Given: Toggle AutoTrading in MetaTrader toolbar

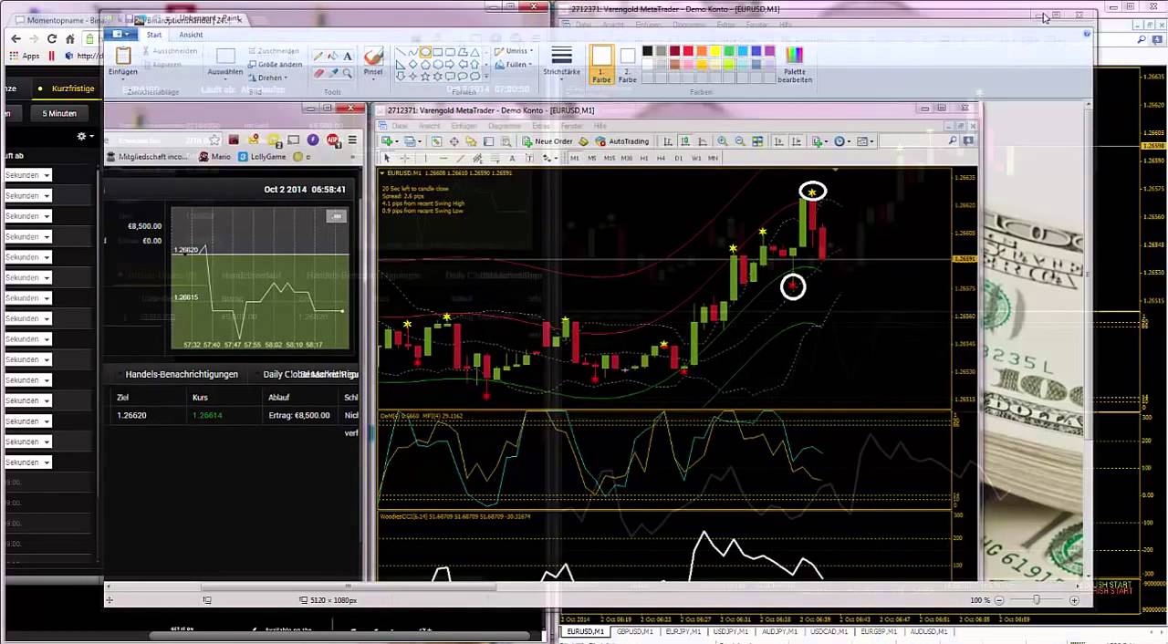Looking at the screenshot, I should tap(621, 141).
